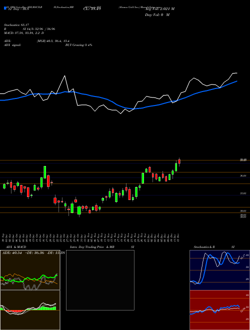Open the red RSI chart panel
The image size is (250, 330).
[219, 310]
